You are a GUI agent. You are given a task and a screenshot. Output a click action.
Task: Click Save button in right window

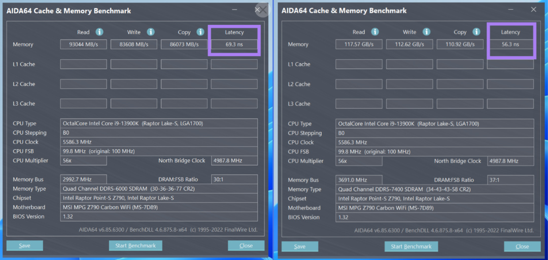300,246
